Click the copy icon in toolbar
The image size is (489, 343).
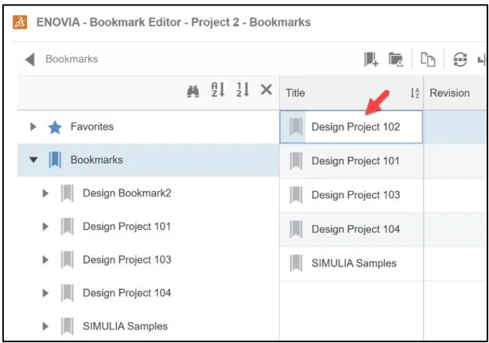(428, 59)
